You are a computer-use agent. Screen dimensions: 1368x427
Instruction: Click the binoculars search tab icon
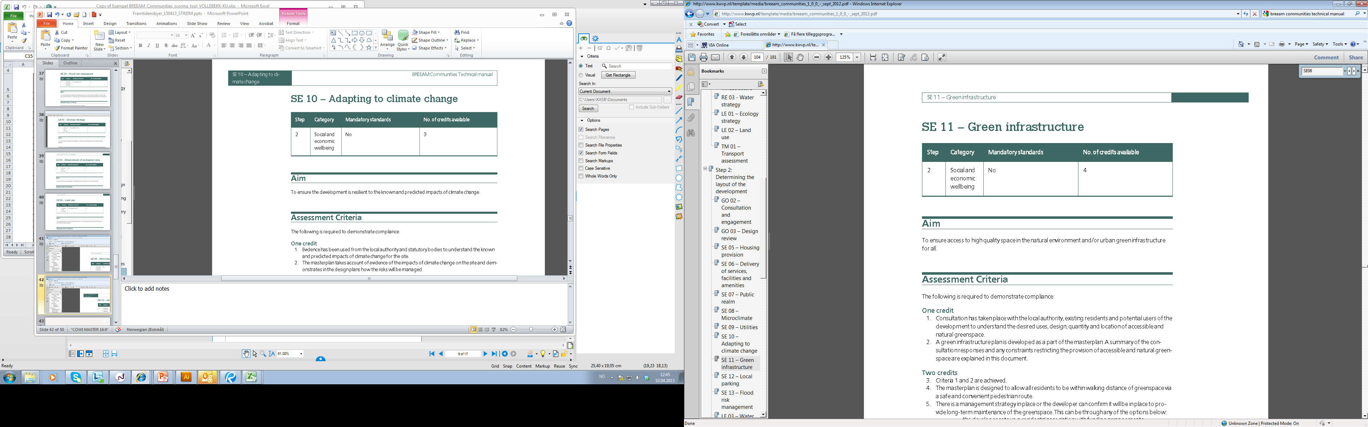click(584, 38)
